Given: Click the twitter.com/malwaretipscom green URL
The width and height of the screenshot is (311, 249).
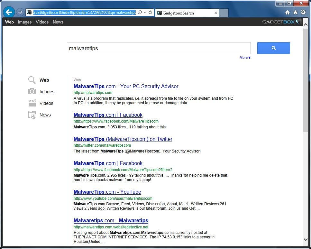Looking at the screenshot, I should [x=102, y=145].
